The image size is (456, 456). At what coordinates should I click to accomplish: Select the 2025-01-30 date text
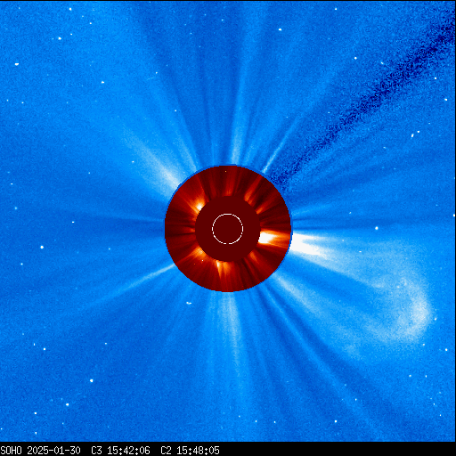click(53, 451)
